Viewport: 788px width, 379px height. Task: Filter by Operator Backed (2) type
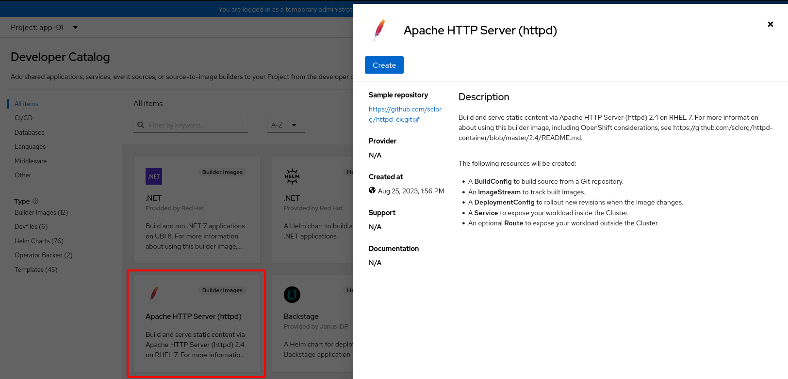43,255
